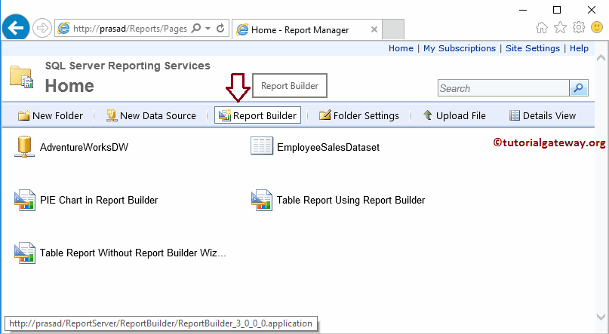Open Table Report Using Report Builder

click(351, 200)
